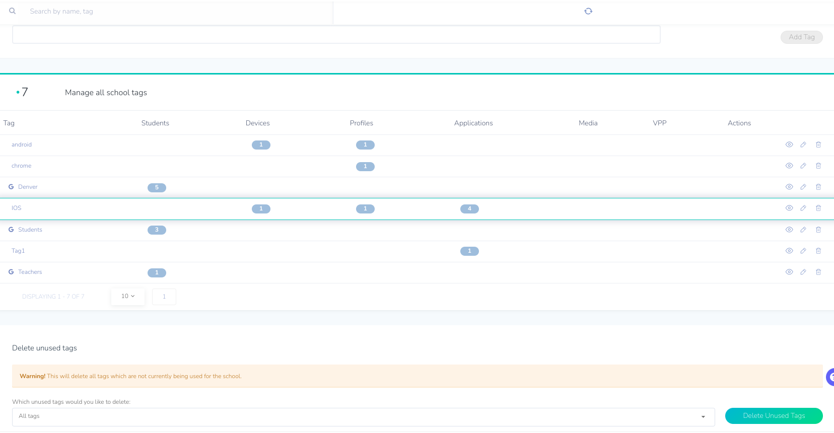
Task: Edit the android tag
Action: click(803, 145)
